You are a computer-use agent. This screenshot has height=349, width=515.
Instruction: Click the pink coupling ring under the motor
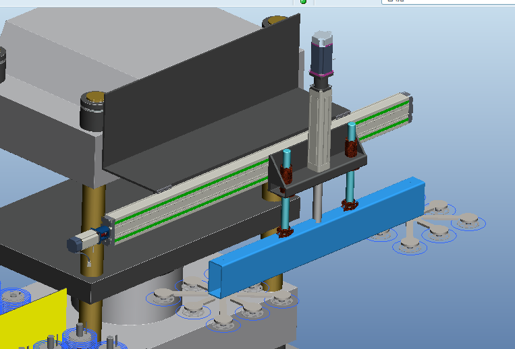pos(321,73)
